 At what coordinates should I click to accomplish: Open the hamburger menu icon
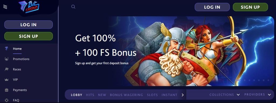click(5, 7)
